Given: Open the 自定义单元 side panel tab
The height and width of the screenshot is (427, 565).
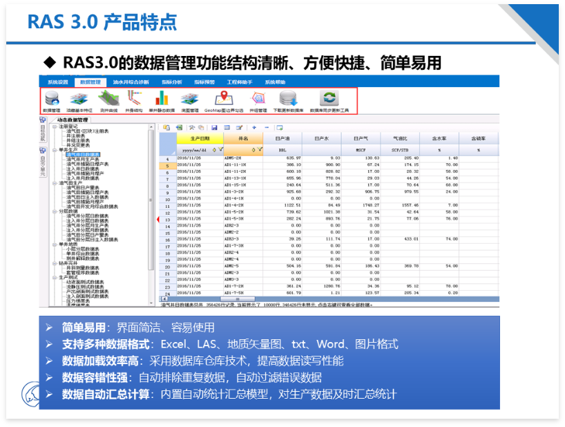Looking at the screenshot, I should 43,162.
